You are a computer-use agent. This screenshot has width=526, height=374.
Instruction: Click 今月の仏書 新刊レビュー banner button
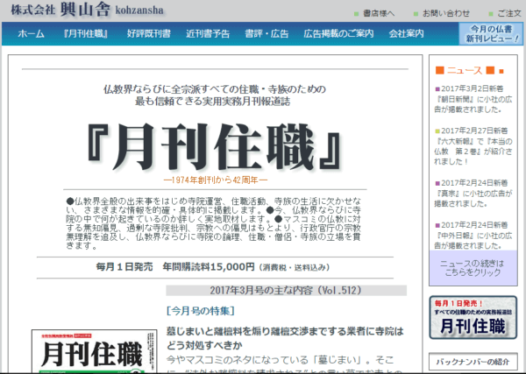click(x=491, y=34)
